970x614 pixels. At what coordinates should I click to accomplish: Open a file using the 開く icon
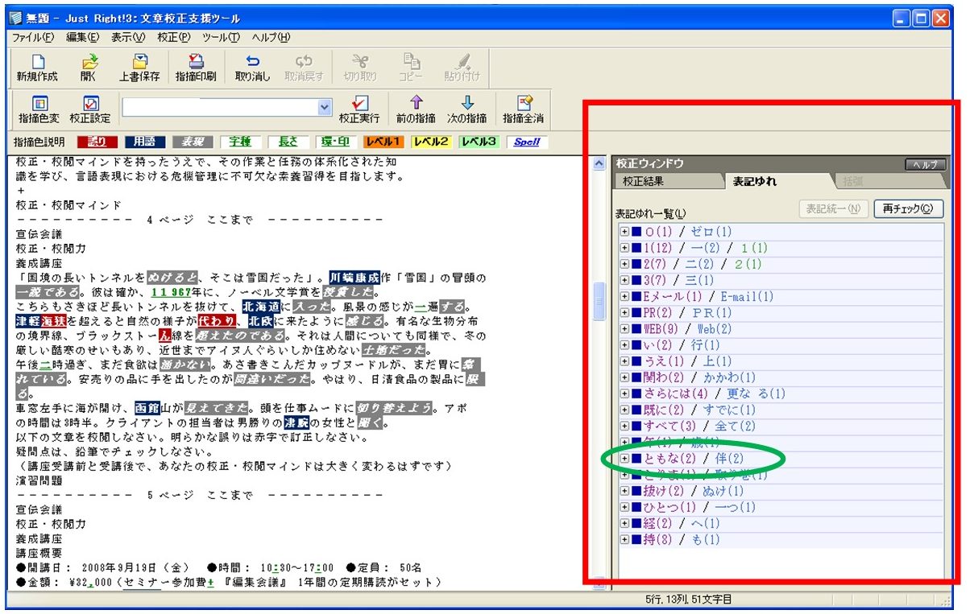pos(88,68)
